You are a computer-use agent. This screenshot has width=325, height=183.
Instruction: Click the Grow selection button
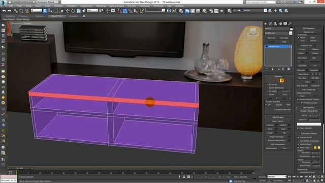point(285,95)
